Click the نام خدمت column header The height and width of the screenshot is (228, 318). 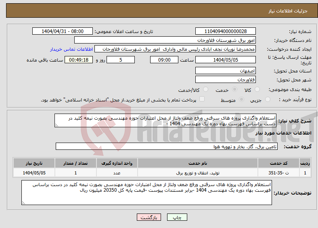point(198,163)
